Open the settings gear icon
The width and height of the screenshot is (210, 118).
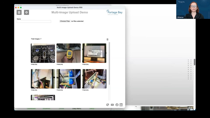pyautogui.click(x=27, y=12)
